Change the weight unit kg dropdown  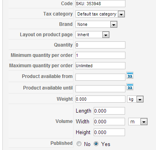[135, 99]
